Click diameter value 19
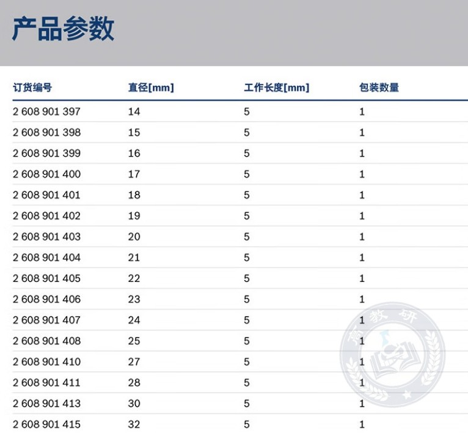 click(x=134, y=216)
